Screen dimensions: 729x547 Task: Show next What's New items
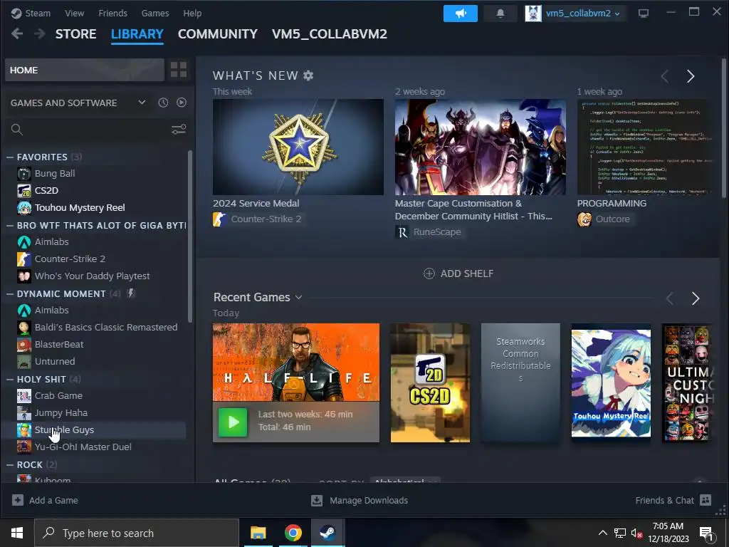point(691,76)
